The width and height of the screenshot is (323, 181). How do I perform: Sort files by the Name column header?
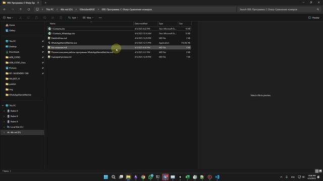[x=91, y=24]
